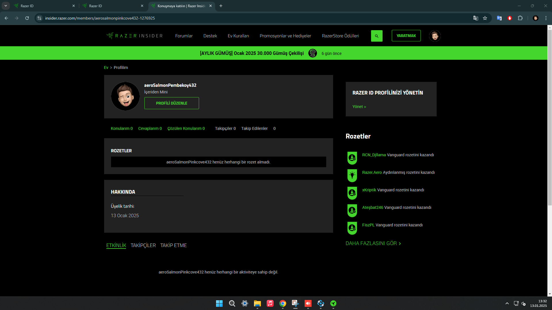Click the Google Translate extension icon
The height and width of the screenshot is (310, 552).
499,18
